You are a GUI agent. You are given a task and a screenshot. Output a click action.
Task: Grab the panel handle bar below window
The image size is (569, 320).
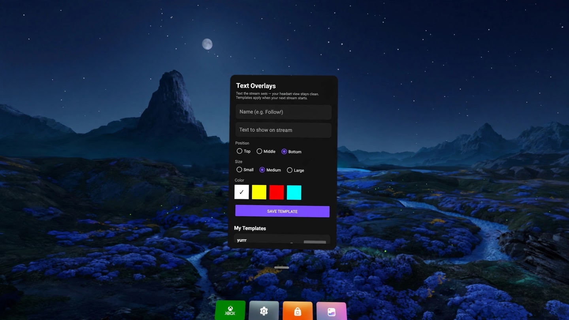281,267
